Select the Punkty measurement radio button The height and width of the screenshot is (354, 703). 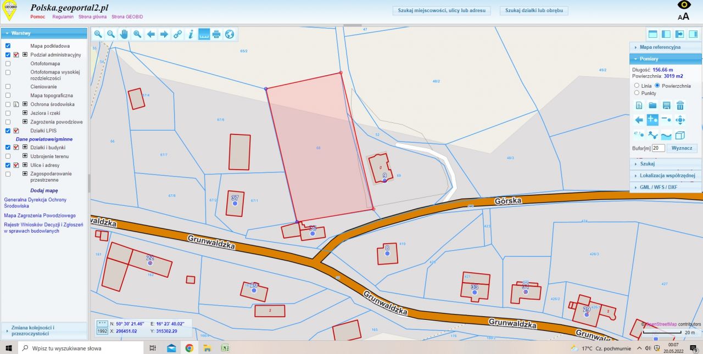637,93
